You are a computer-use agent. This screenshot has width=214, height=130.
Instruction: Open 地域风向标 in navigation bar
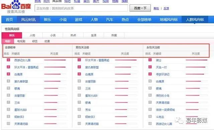pyautogui.click(x=169, y=19)
